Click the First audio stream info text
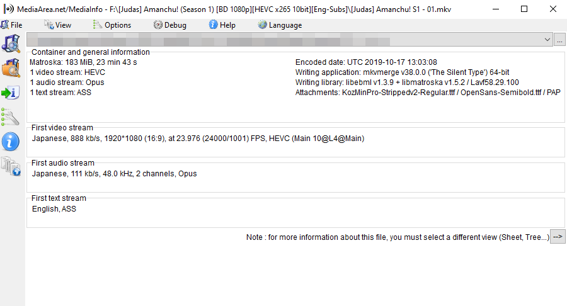Image resolution: width=567 pixels, height=306 pixels. (114, 174)
